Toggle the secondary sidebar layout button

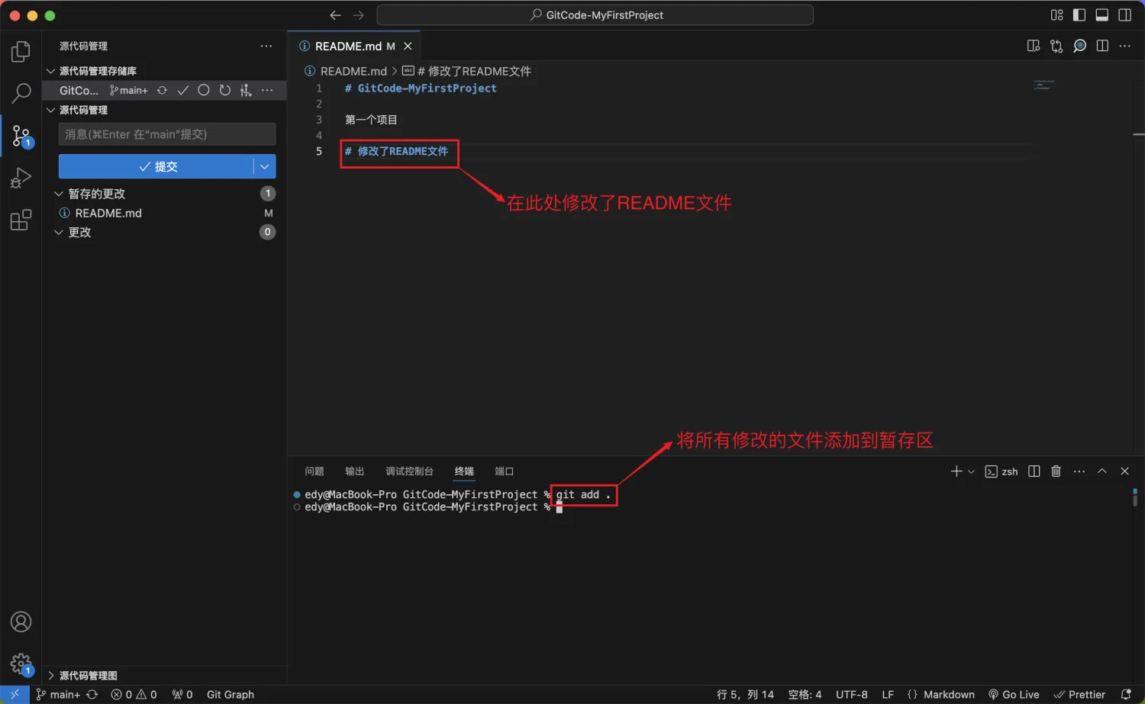[x=1124, y=15]
